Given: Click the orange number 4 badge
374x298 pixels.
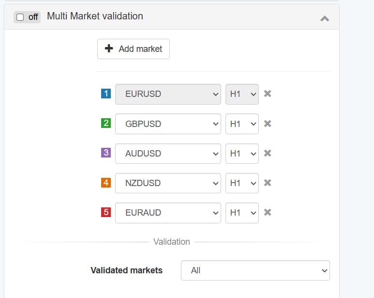Looking at the screenshot, I should 106,183.
